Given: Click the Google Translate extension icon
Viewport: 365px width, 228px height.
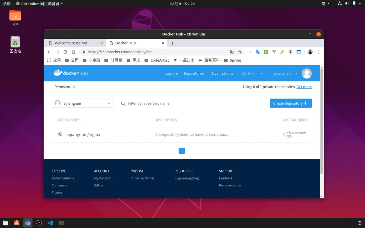Looking at the screenshot, I should click(258, 52).
